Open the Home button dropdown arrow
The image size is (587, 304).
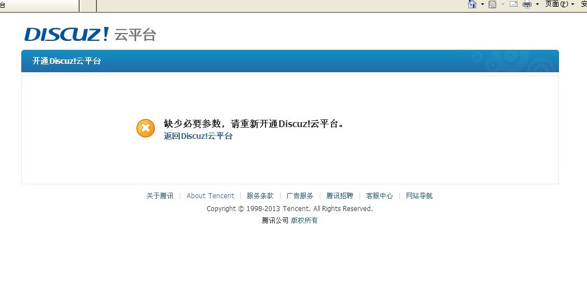click(x=482, y=4)
